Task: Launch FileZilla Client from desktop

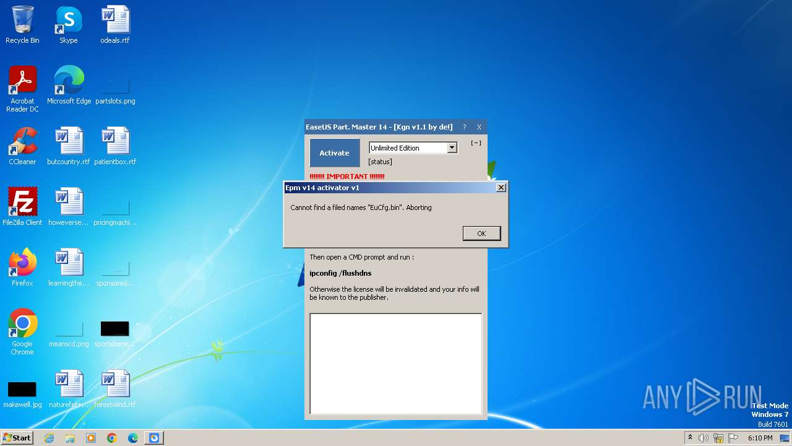Action: click(x=22, y=207)
